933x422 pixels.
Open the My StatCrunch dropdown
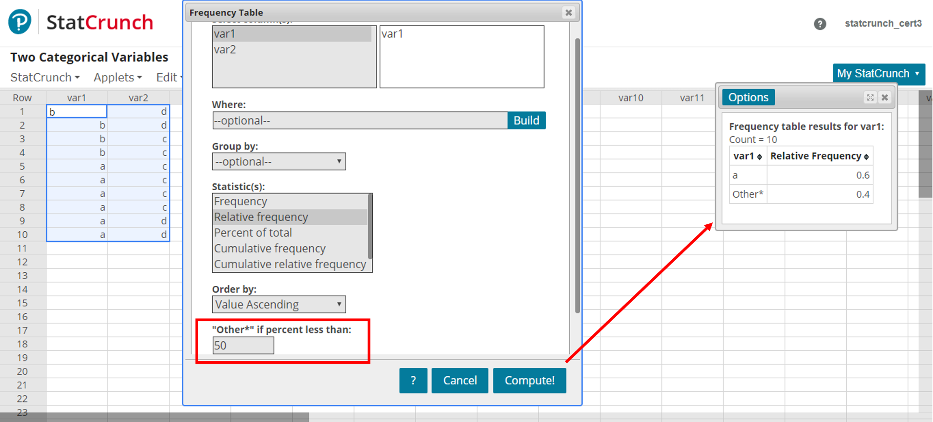878,74
